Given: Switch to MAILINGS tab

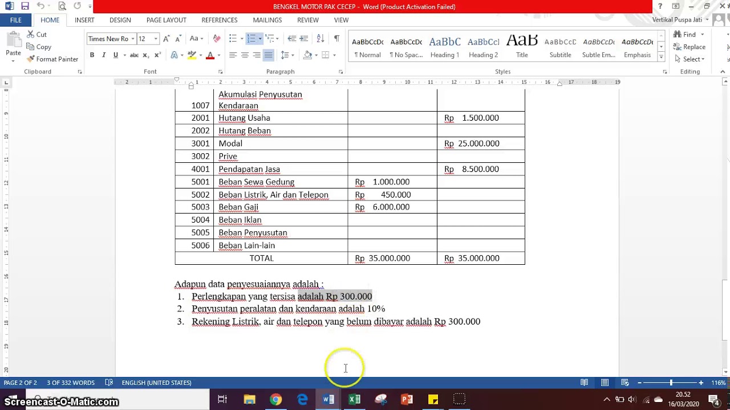Looking at the screenshot, I should click(x=267, y=20).
